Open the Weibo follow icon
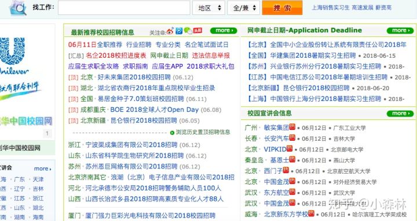Viewport: 417px width, 221px height. [x=170, y=31]
